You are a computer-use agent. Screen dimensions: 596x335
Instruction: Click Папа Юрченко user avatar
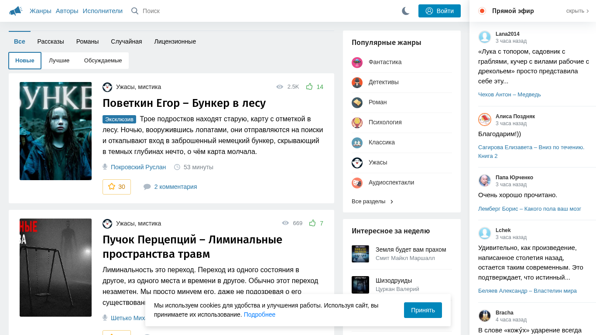[x=485, y=181]
